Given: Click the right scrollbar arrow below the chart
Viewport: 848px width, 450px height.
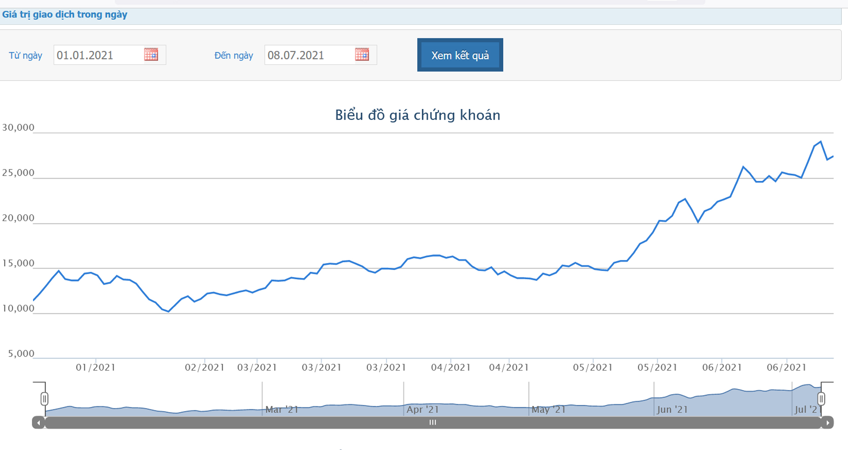Looking at the screenshot, I should (x=827, y=423).
